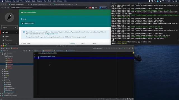Image resolution: width=179 pixels, height=100 pixels.
Task: Switch to 'Your first Wagtail site' browser tab
Action: click(63, 4)
